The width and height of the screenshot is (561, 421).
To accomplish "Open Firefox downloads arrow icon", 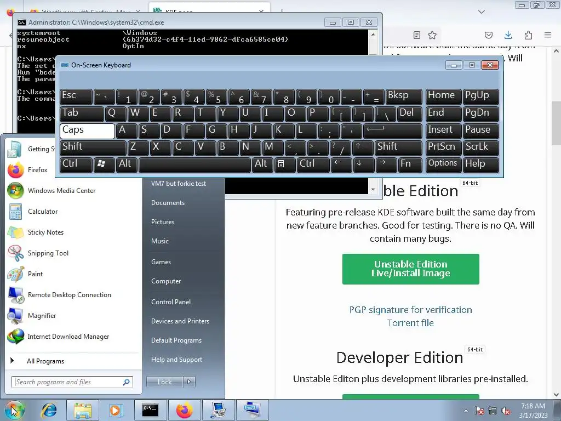I will (x=508, y=35).
